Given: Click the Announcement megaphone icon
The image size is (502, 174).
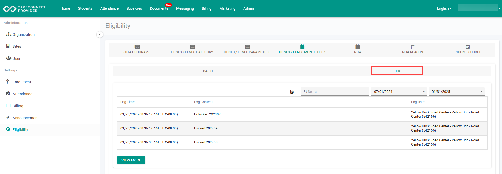Looking at the screenshot, I should 8,117.
